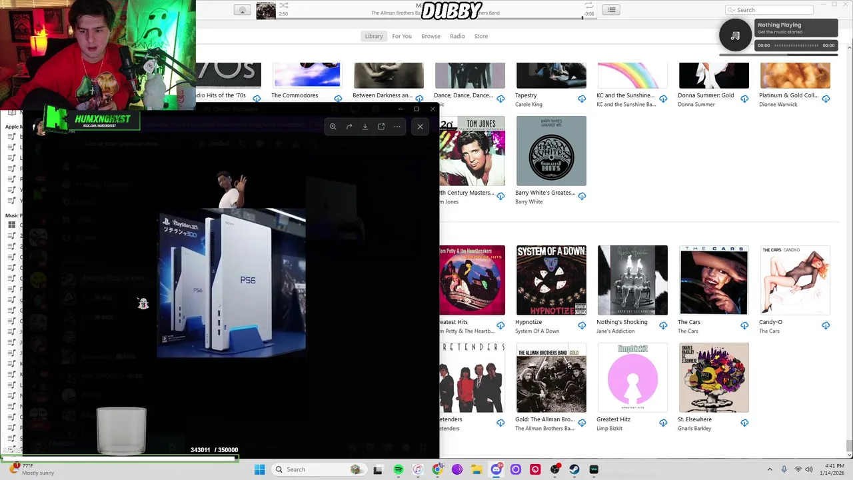Download Between Darkness album from cloud
Image resolution: width=853 pixels, height=480 pixels.
(x=419, y=99)
